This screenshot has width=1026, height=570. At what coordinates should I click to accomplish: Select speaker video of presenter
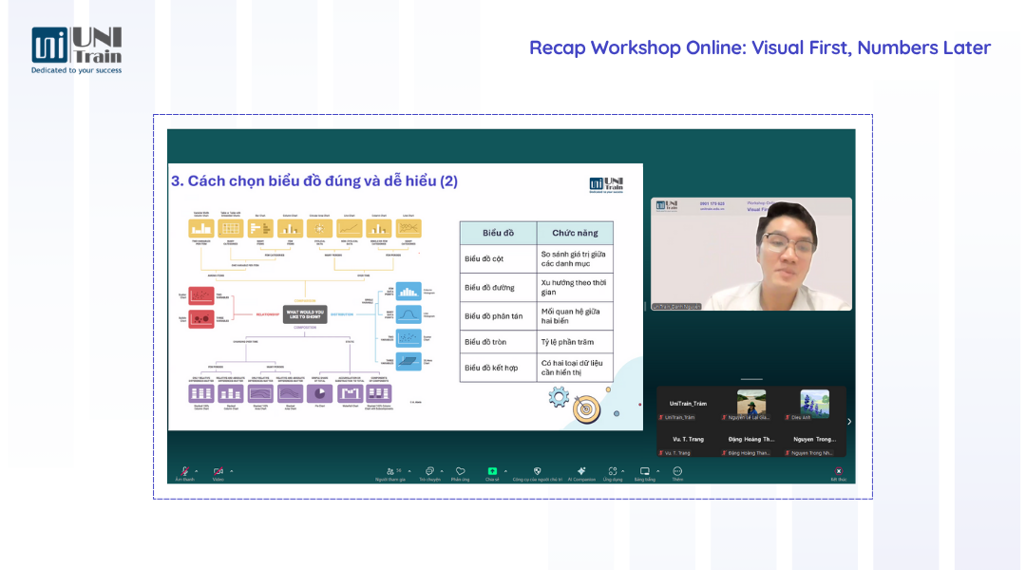click(751, 254)
